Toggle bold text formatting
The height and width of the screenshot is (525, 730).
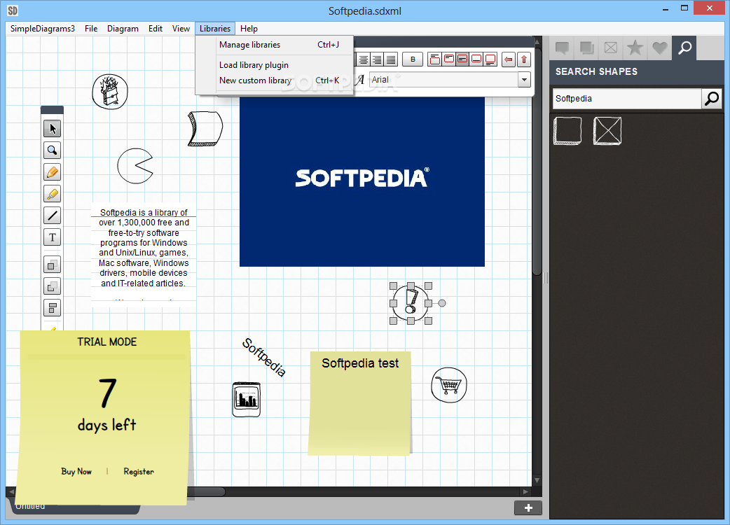tap(413, 59)
